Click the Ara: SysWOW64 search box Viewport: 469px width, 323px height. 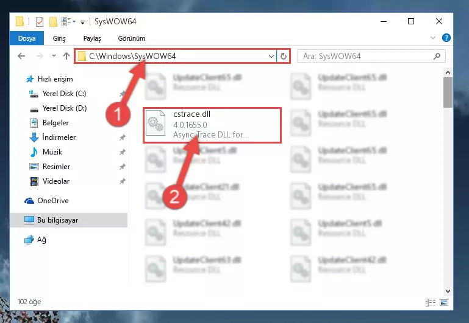(371, 56)
